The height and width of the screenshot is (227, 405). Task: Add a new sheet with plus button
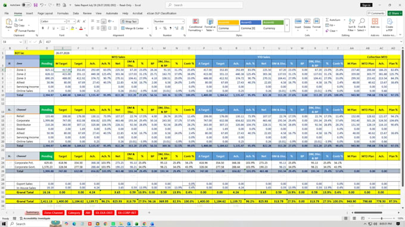(x=149, y=213)
